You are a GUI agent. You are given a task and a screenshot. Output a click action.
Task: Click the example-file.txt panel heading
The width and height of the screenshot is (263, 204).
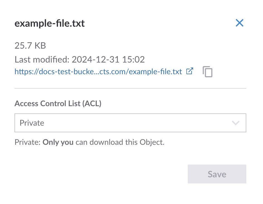[50, 24]
